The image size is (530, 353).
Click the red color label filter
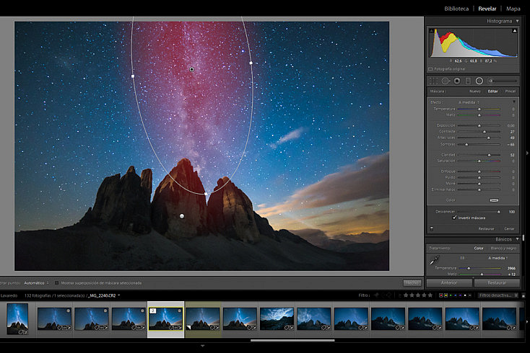pos(441,295)
